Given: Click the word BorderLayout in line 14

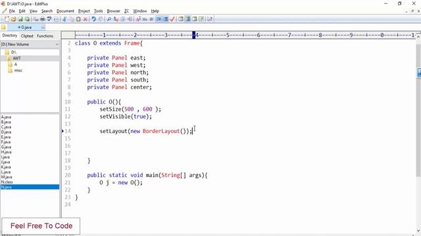Looking at the screenshot, I should pyautogui.click(x=161, y=131).
